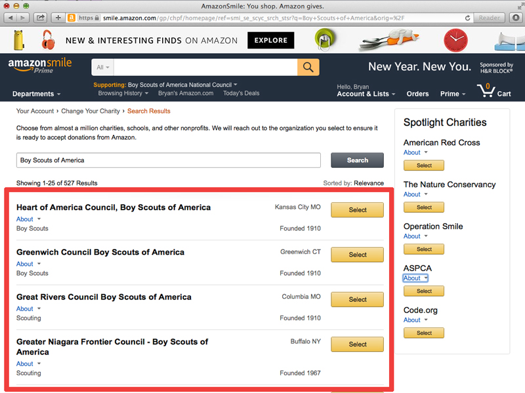Expand About under The Nature Conservancy
525x393 pixels.
tap(415, 194)
